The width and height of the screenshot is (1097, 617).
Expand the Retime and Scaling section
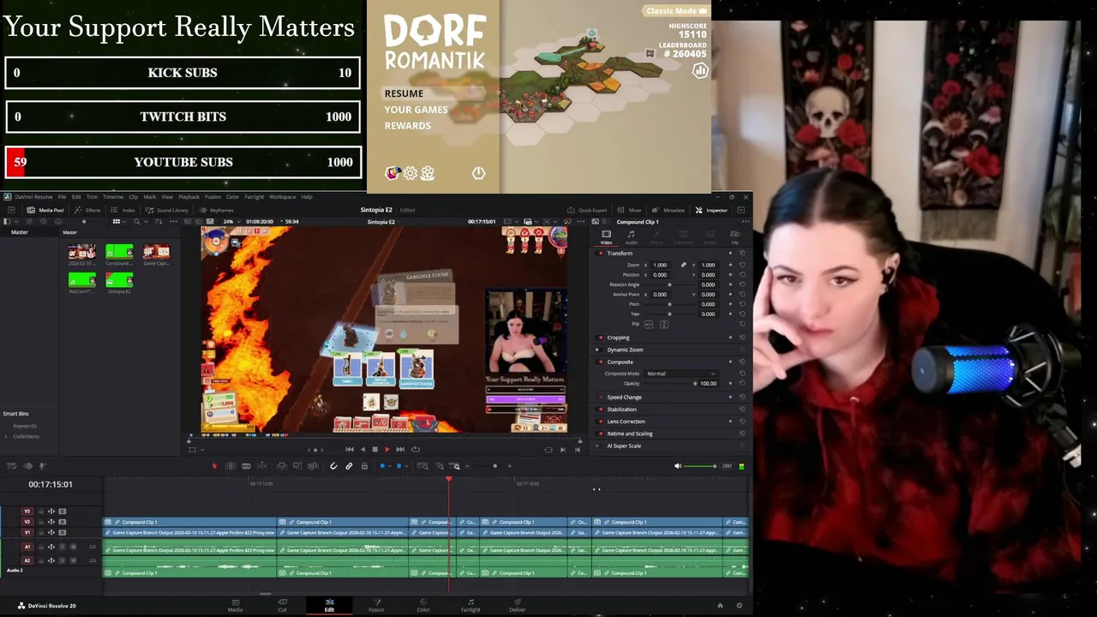pyautogui.click(x=630, y=434)
